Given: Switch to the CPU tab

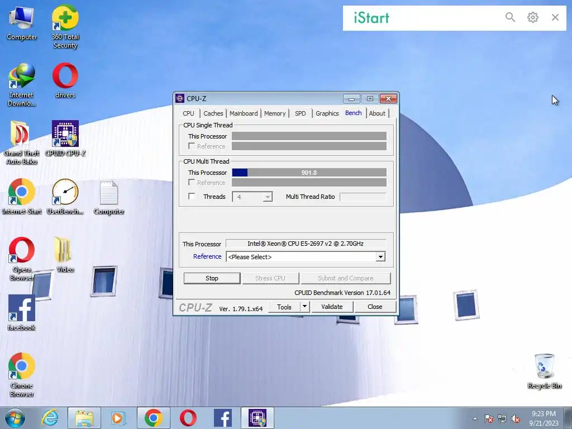Looking at the screenshot, I should 189,113.
